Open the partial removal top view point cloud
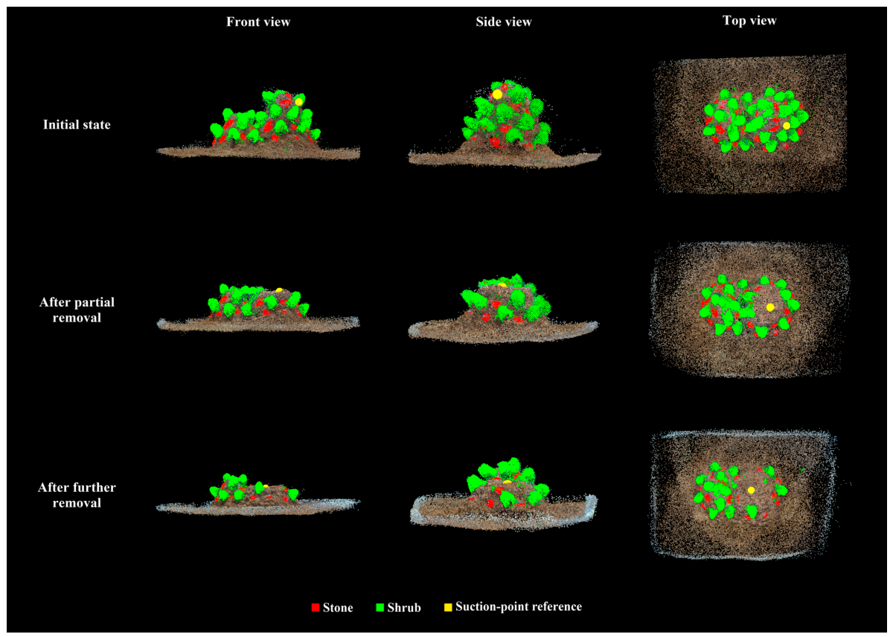 (750, 309)
